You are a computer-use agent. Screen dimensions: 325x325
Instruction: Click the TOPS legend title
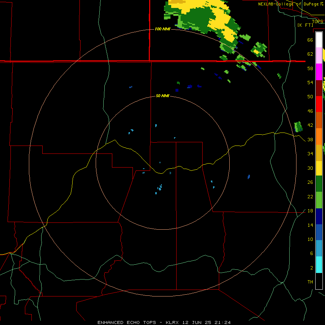coord(317,21)
